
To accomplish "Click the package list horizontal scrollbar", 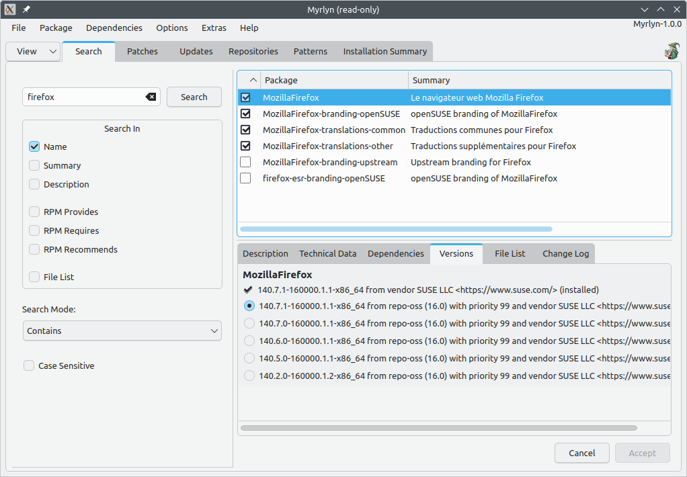I will coord(396,229).
